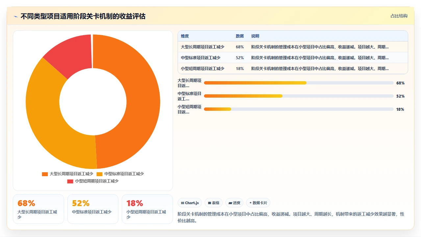Click the 52% value in table
The height and width of the screenshot is (237, 421).
[240, 58]
